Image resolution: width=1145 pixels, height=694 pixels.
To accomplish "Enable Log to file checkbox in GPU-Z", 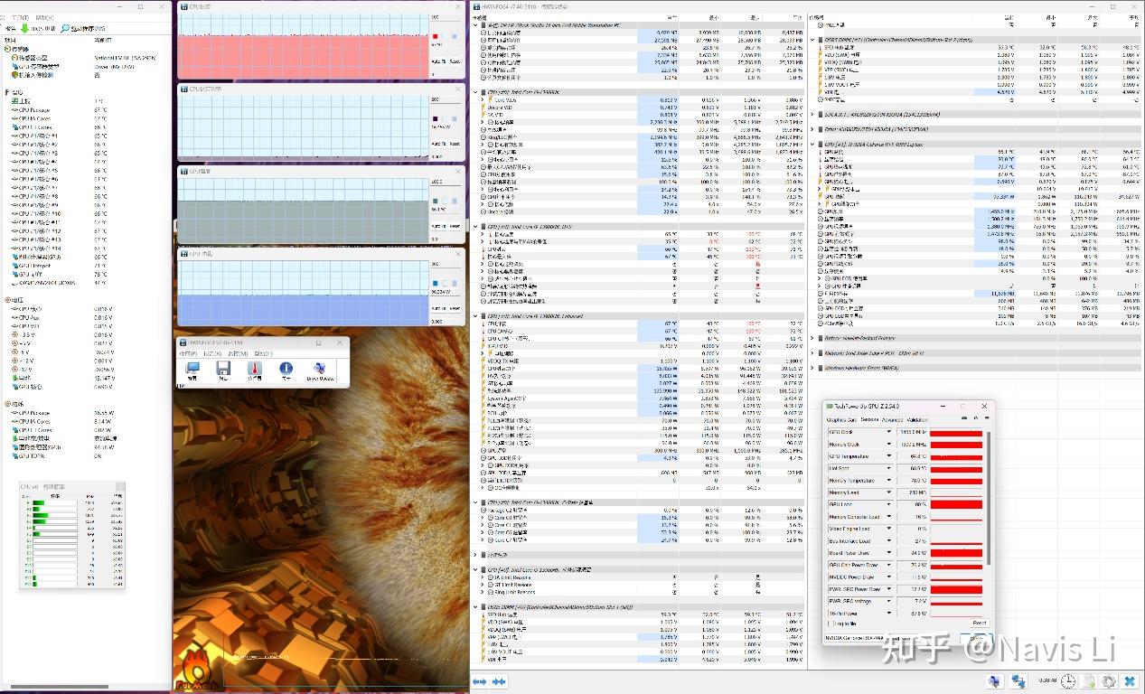I will click(831, 624).
